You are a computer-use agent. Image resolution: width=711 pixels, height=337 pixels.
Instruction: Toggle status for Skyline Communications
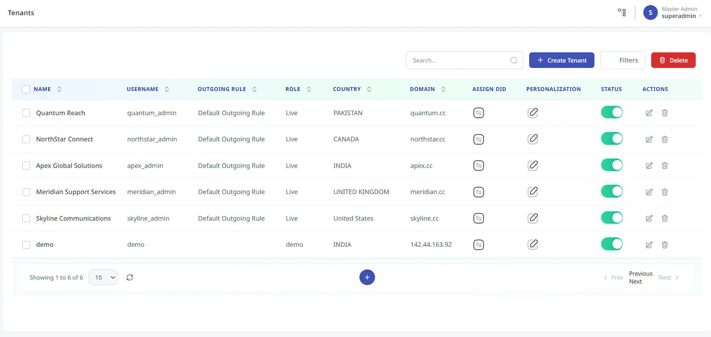click(x=612, y=218)
